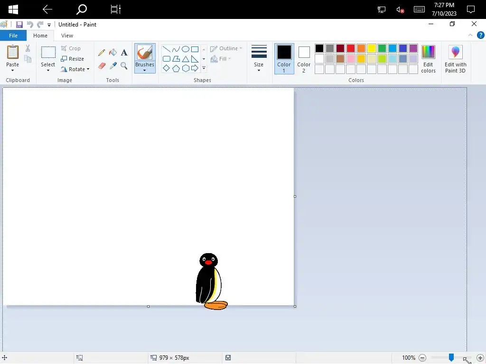Open Customize Quick Access Toolbar dropdown

pyautogui.click(x=49, y=25)
